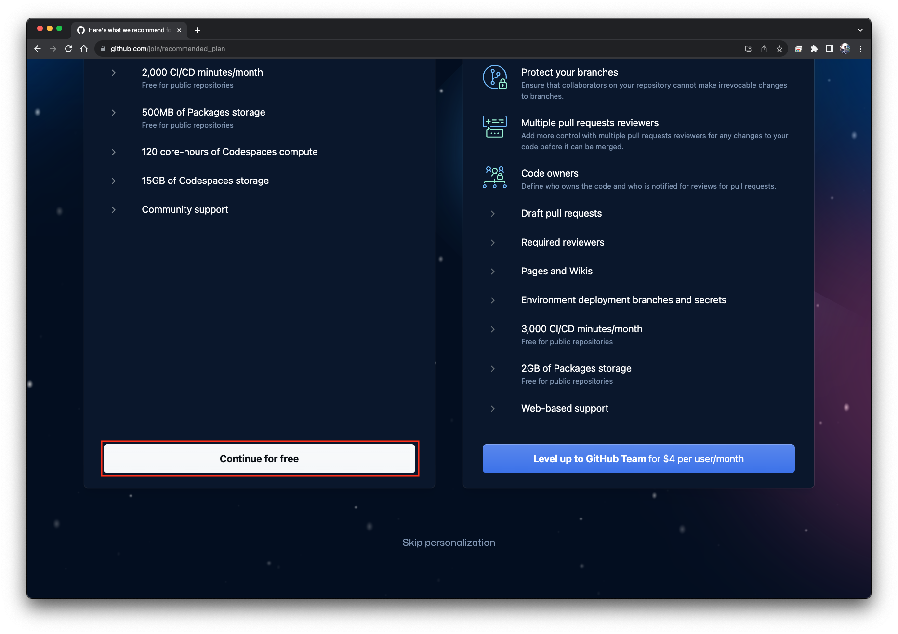Expand Environment deployment branches and secrets chevron
The width and height of the screenshot is (898, 634).
coord(493,300)
